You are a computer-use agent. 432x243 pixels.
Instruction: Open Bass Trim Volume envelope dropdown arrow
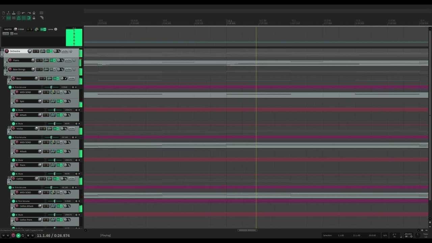[x=76, y=87]
